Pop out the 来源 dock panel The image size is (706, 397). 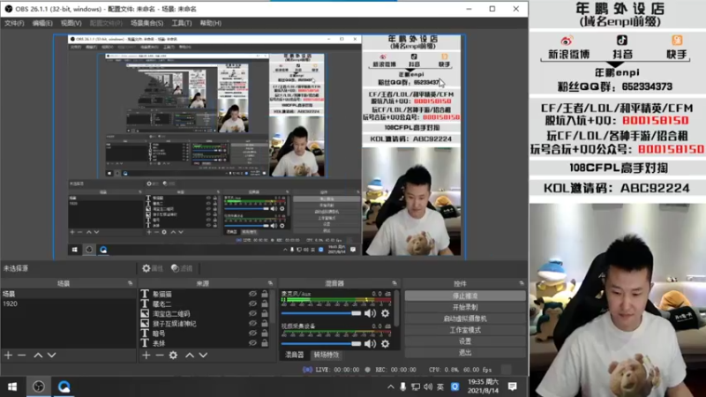pyautogui.click(x=270, y=283)
